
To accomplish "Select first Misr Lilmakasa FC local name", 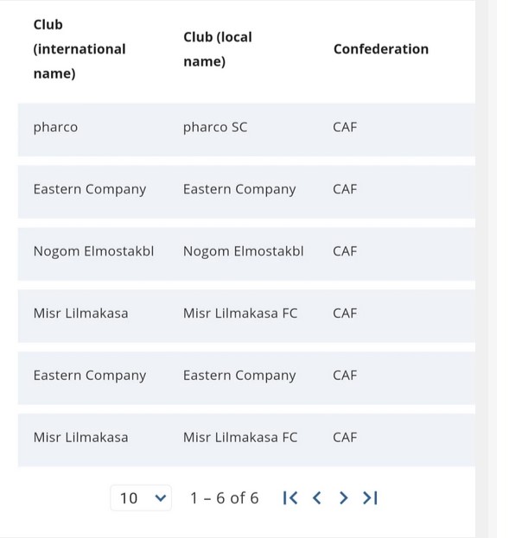I will click(240, 313).
